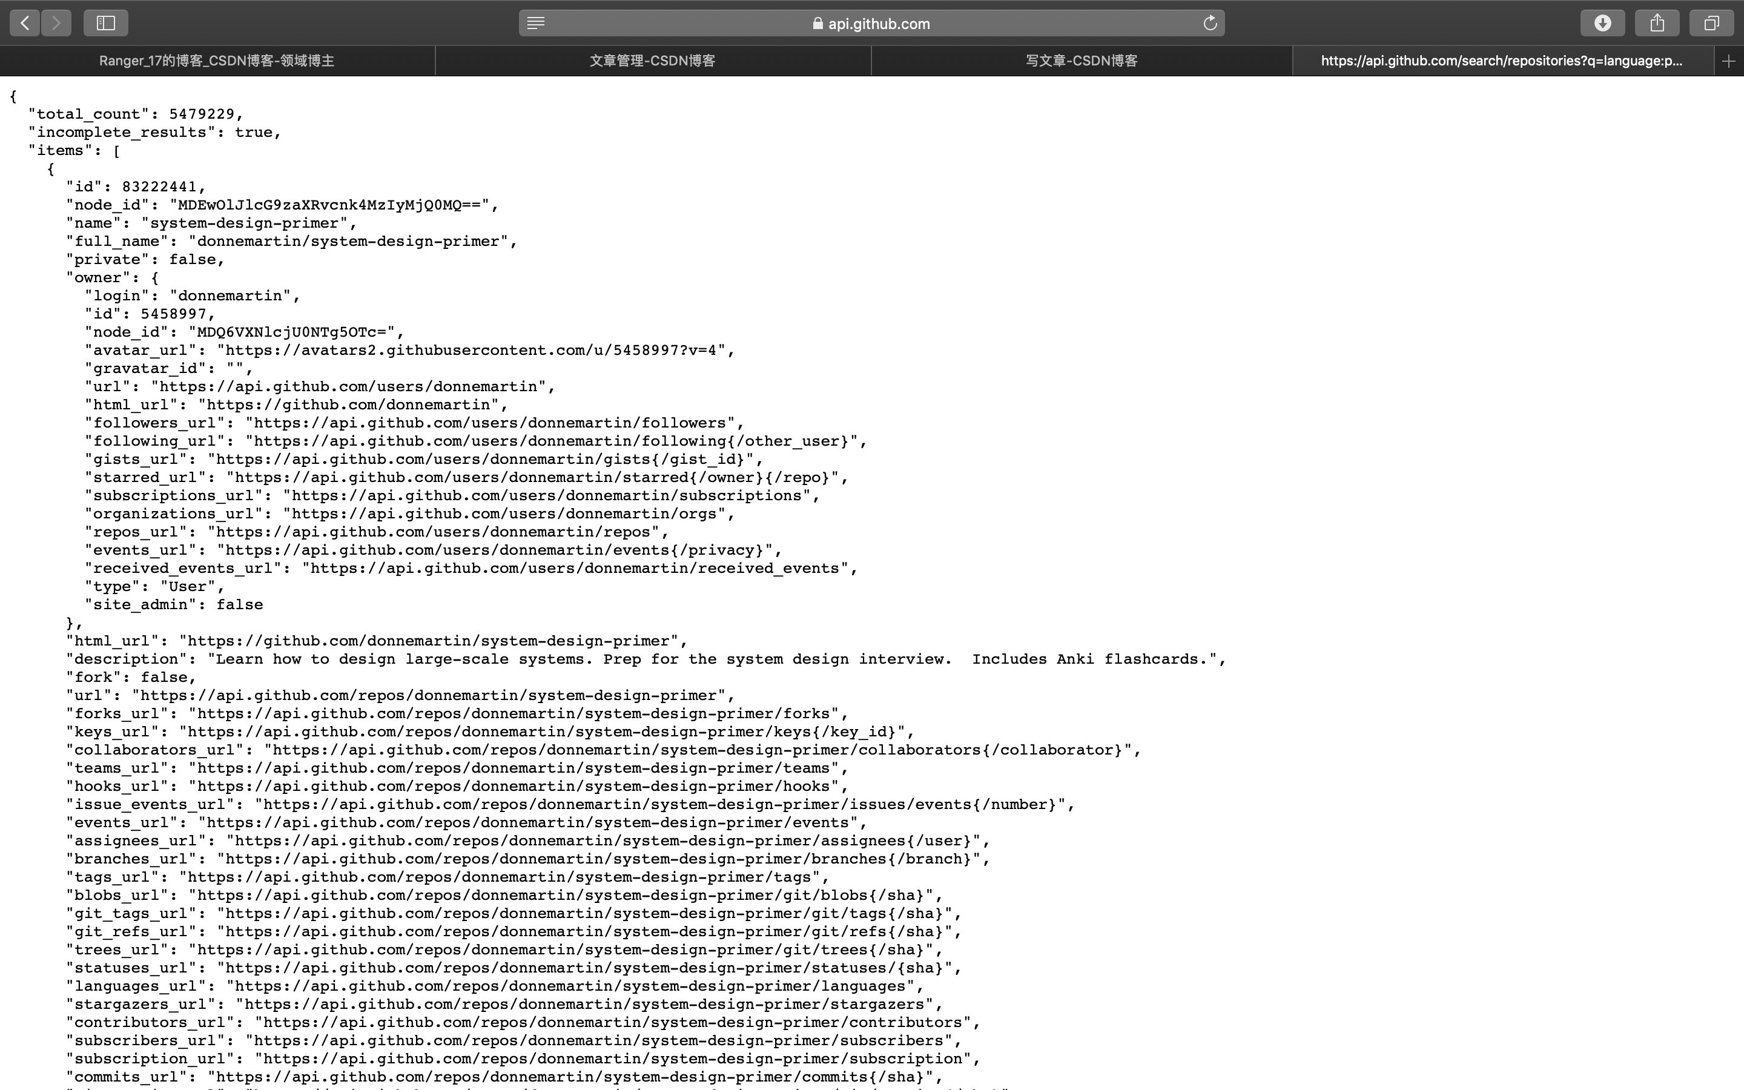Click the forward navigation arrow
This screenshot has height=1090, width=1744.
coord(56,23)
